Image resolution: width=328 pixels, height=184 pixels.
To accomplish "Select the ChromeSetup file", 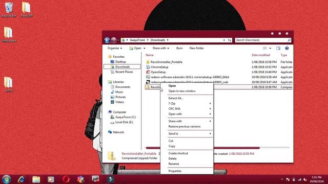I will (159, 67).
